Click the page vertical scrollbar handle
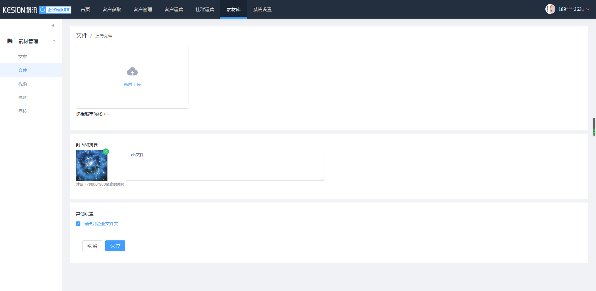 pyautogui.click(x=594, y=127)
